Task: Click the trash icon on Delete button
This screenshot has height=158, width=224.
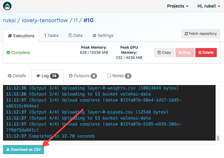Action: coord(200,53)
